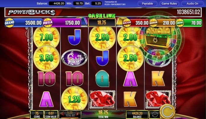This screenshot has height=119, width=206.
Task: Decrease total bet with the minus arrow
Action: coord(62,114)
